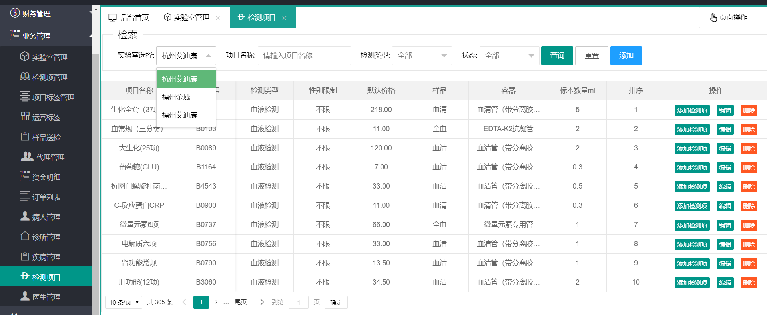Viewport: 767px width, 315px height.
Task: Click 添加检测项 for 血常规 row
Action: click(692, 129)
